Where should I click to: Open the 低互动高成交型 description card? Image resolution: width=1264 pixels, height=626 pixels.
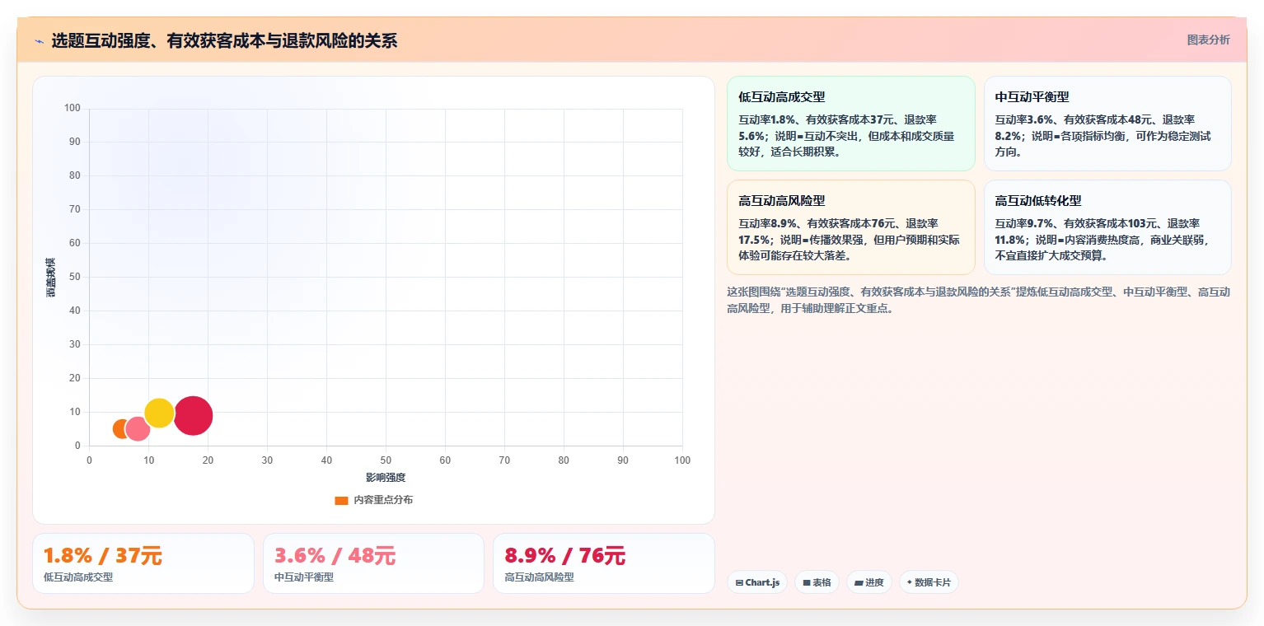pos(850,124)
